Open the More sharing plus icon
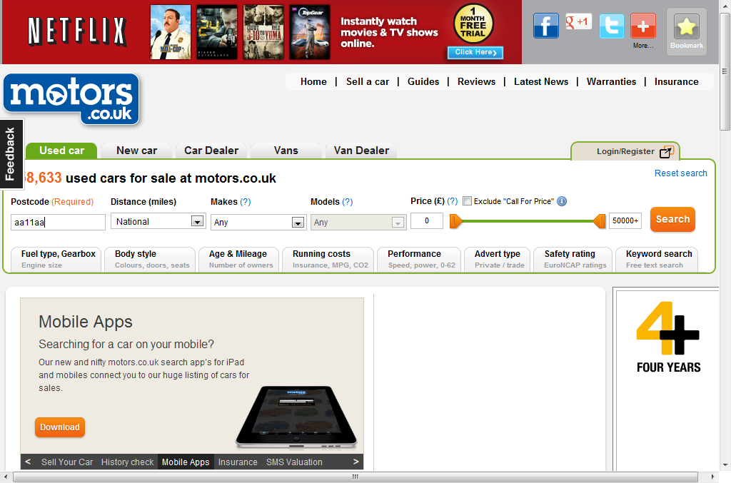731x483 pixels. [x=643, y=26]
